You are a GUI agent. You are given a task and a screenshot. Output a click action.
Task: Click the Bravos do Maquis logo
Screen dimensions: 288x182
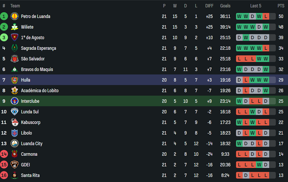pos(14,69)
